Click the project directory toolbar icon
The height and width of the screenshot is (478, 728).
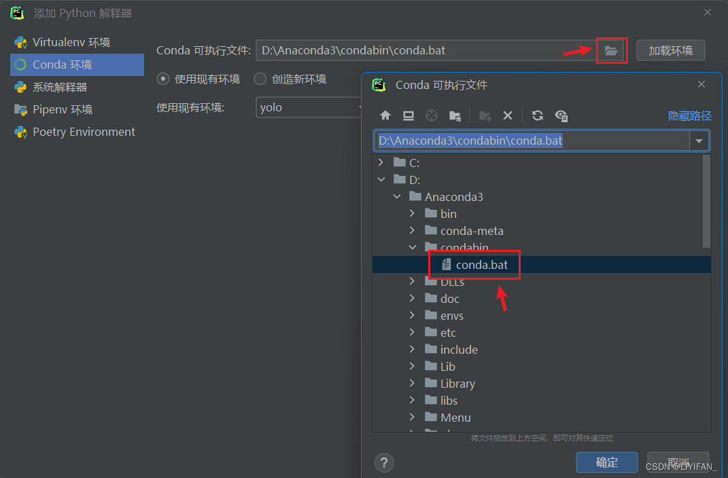tap(432, 115)
